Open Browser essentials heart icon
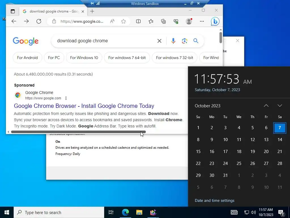 pyautogui.click(x=176, y=21)
